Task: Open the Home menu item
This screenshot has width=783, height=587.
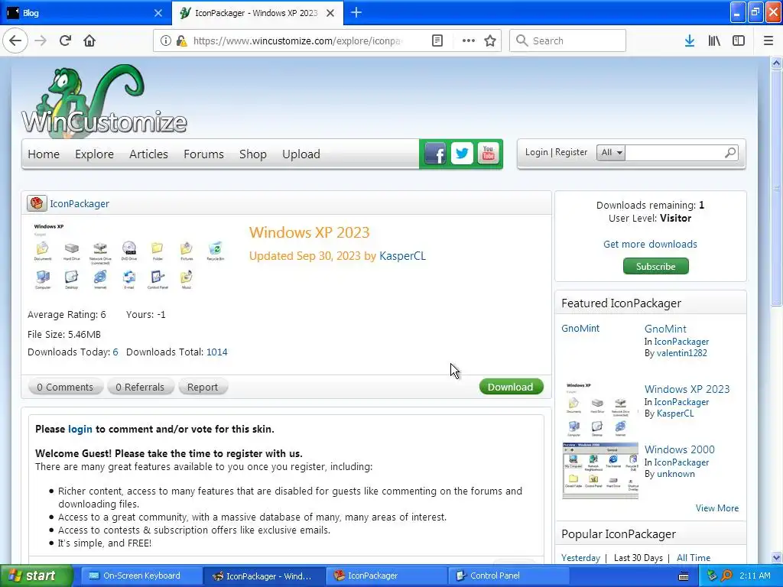Action: 44,154
